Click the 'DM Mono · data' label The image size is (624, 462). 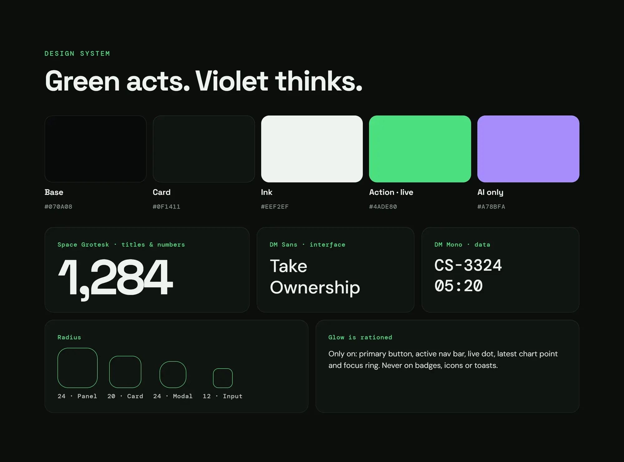pyautogui.click(x=462, y=245)
